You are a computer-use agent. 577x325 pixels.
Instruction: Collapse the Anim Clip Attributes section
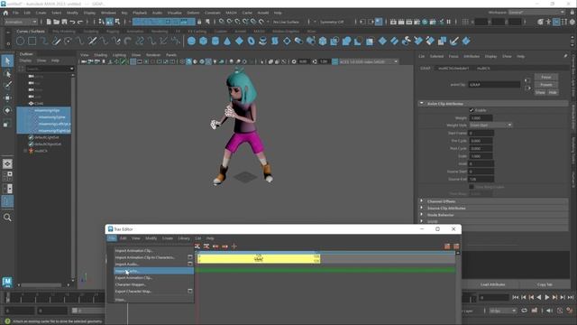click(422, 104)
